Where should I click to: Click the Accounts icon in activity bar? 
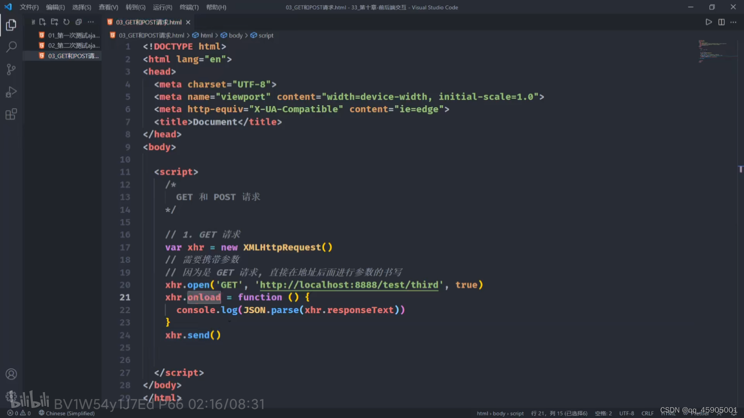click(11, 374)
